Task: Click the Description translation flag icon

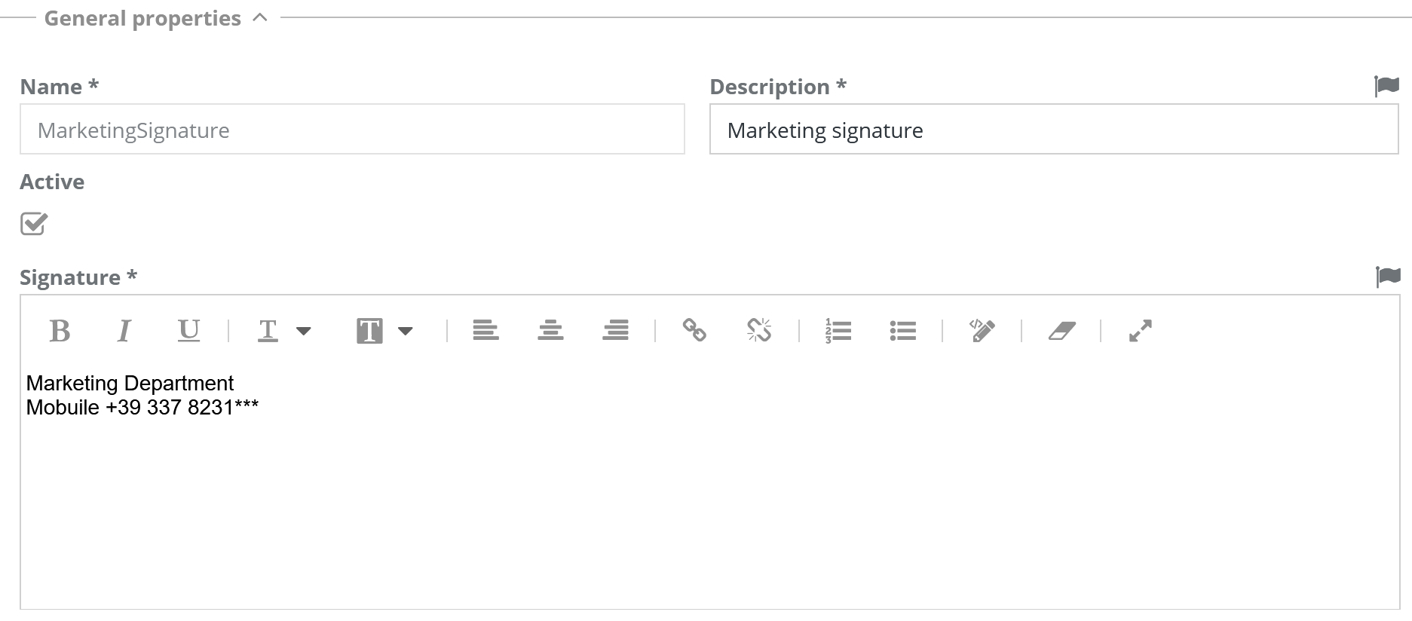Action: (1386, 87)
